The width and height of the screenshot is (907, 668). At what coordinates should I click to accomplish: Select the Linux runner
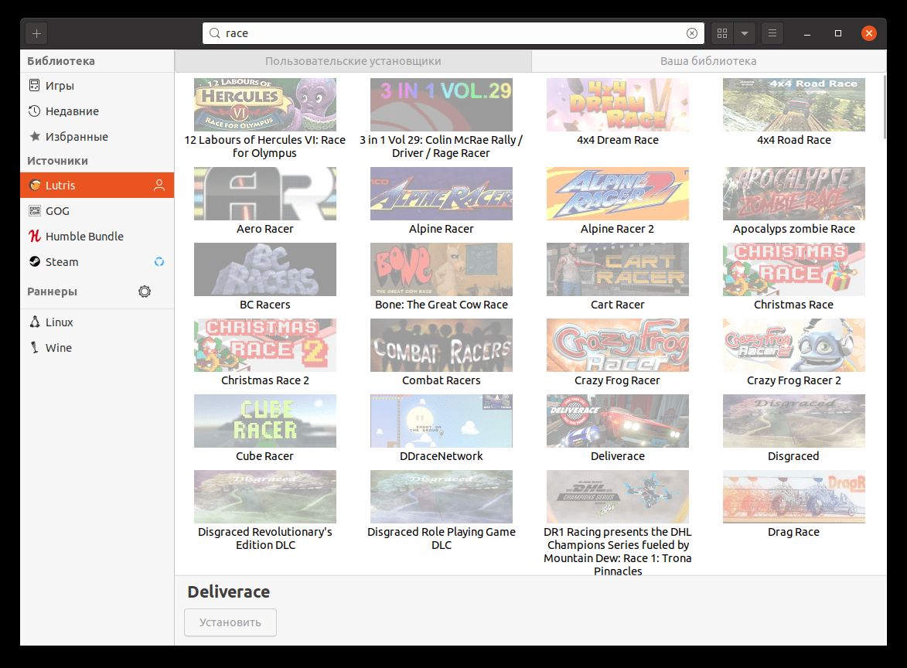pyautogui.click(x=97, y=322)
